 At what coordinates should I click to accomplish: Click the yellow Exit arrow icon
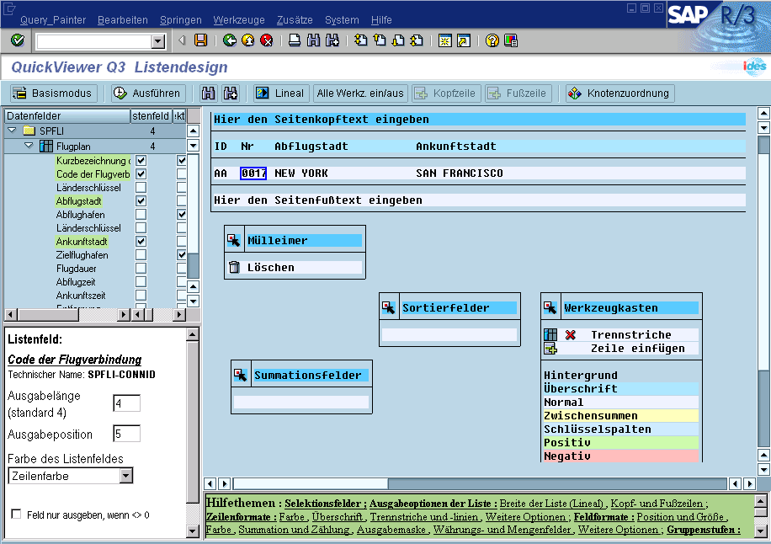pyautogui.click(x=247, y=40)
